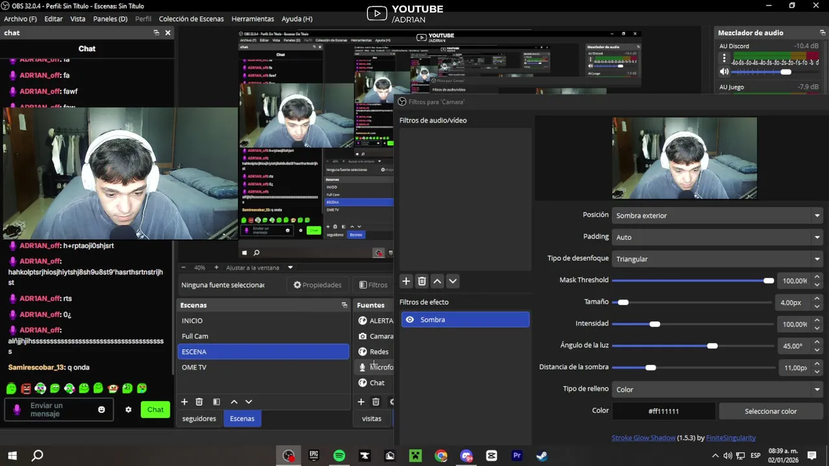Open source Propiedades button
Viewport: 829px width, 466px height.
pyautogui.click(x=317, y=285)
